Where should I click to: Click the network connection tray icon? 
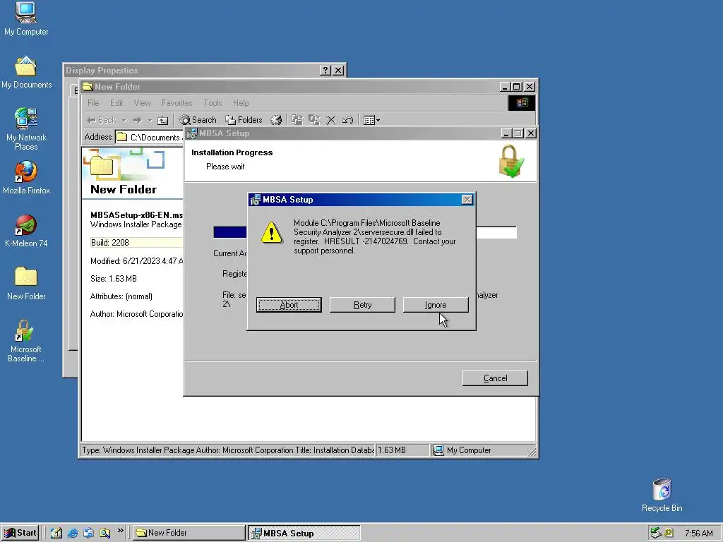pyautogui.click(x=655, y=533)
